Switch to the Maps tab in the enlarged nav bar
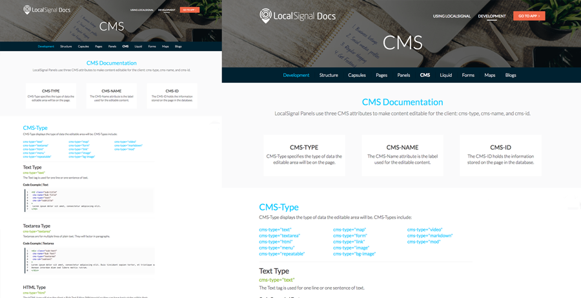The width and height of the screenshot is (581, 298). click(490, 75)
